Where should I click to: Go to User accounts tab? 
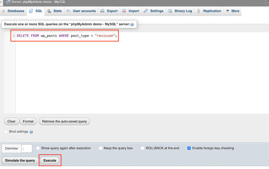[81, 11]
